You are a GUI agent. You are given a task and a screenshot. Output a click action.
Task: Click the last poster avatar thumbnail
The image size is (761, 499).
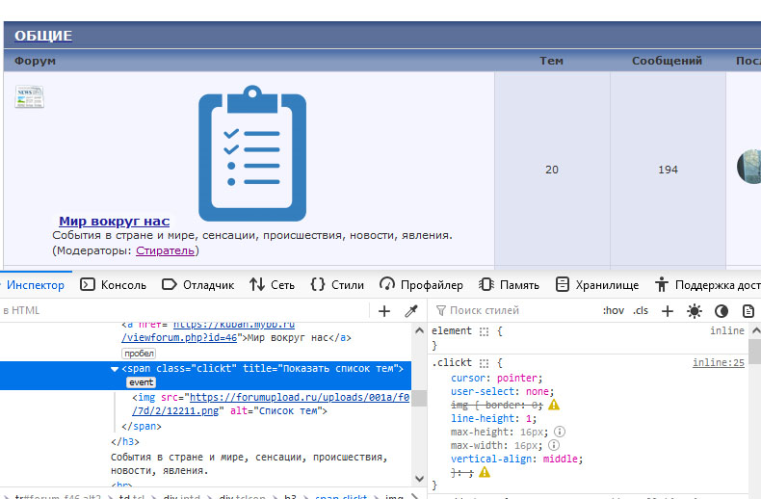pos(748,167)
